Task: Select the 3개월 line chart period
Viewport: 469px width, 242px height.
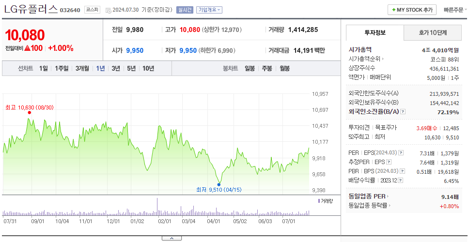Action: point(82,68)
